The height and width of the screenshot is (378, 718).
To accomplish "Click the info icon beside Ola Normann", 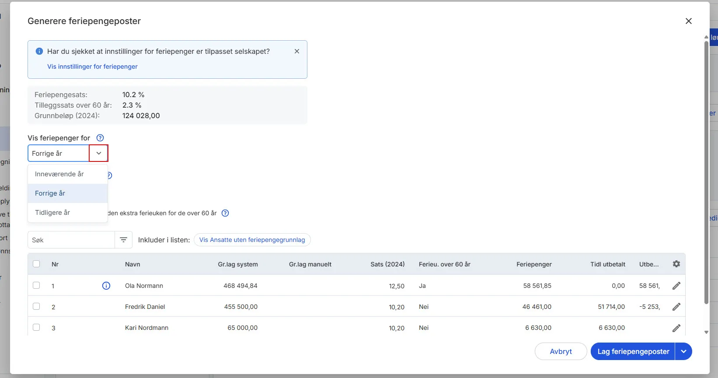I will coord(106,286).
